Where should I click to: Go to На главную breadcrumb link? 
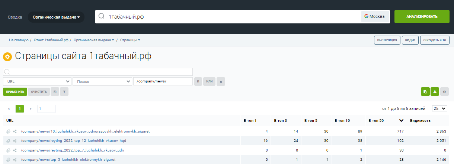click(19, 40)
